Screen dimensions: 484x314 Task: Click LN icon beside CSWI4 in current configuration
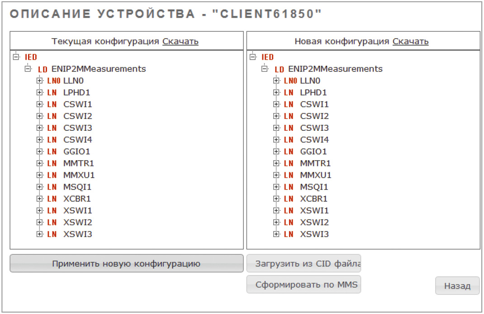[52, 140]
